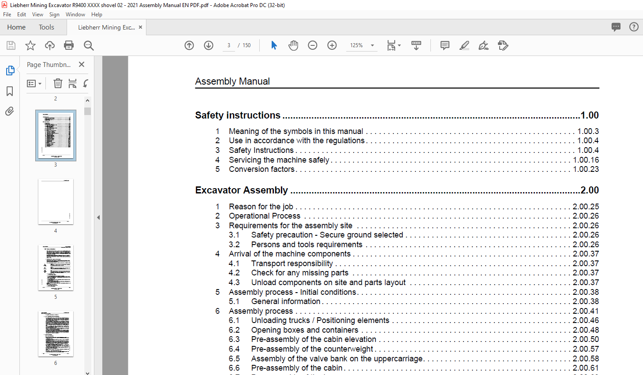Image resolution: width=643 pixels, height=375 pixels.
Task: Open the Help menu
Action: tap(97, 15)
